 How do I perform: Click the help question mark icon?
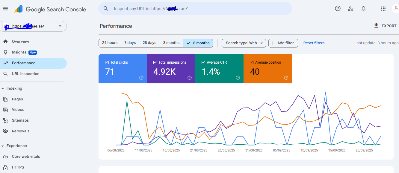click(338, 8)
